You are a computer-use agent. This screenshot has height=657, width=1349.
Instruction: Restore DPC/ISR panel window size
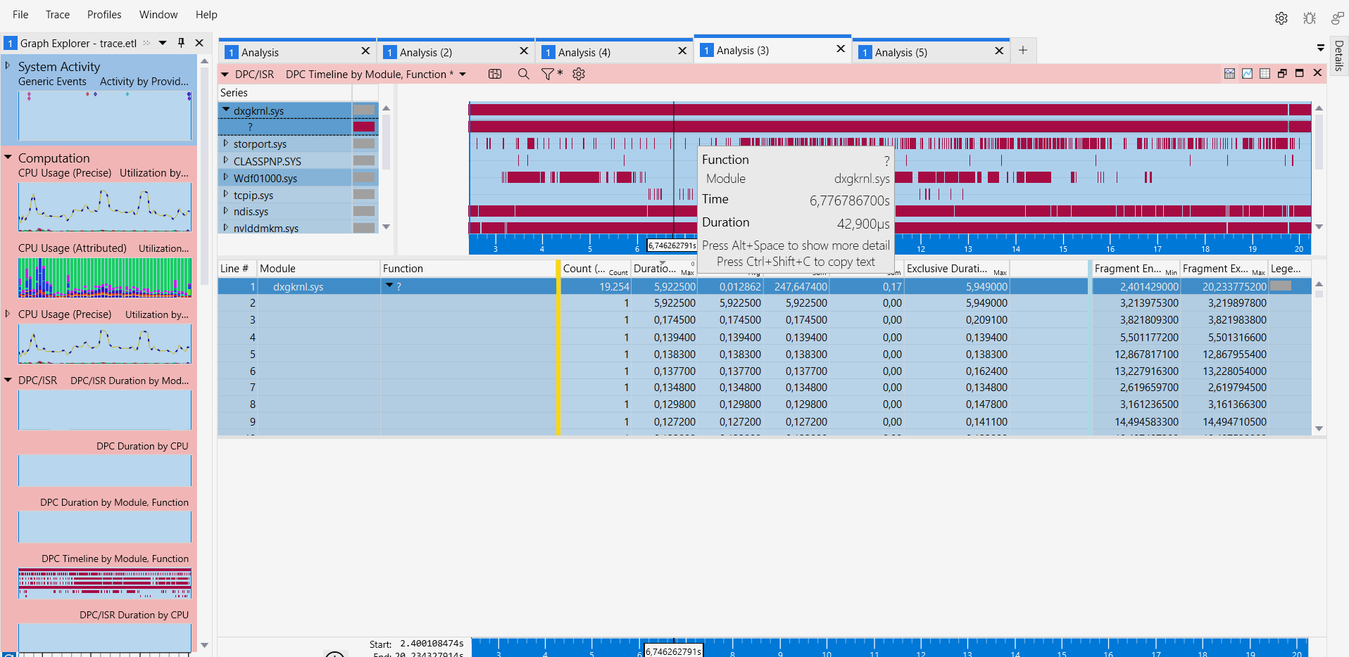click(1282, 73)
